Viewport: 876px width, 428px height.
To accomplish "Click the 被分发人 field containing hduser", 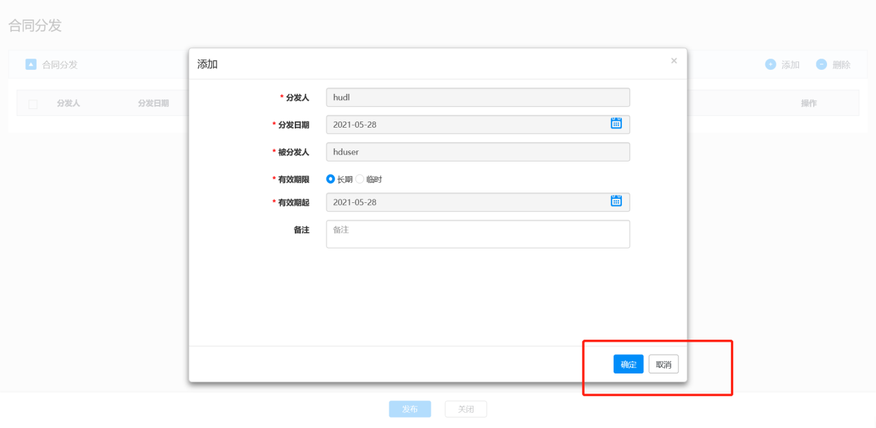I will (477, 152).
